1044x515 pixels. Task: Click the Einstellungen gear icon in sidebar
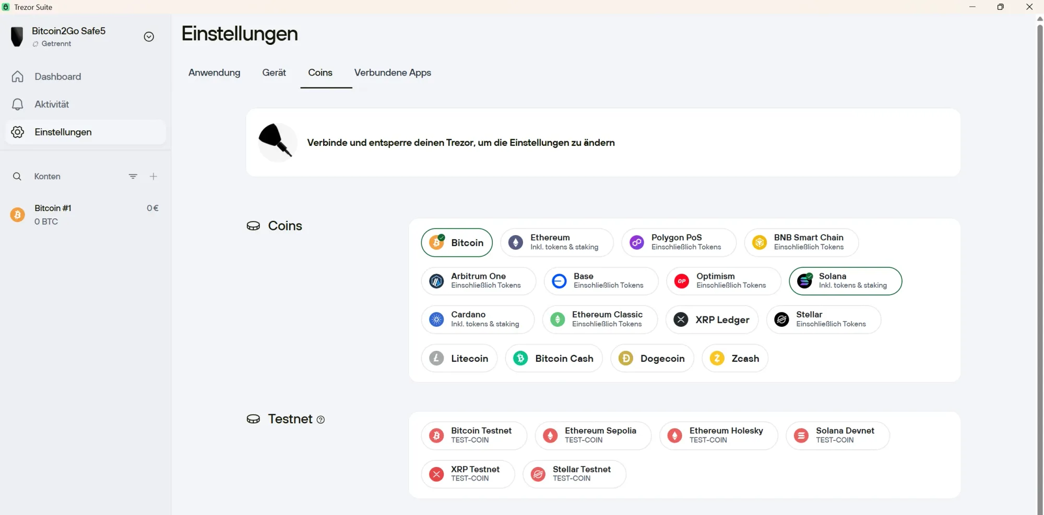pos(18,132)
